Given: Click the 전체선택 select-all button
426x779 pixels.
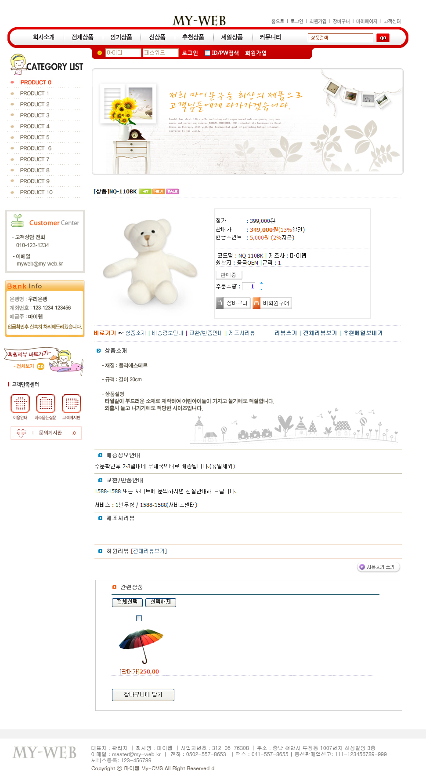Looking at the screenshot, I should click(127, 602).
